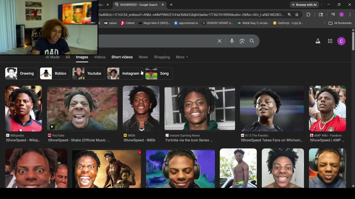The height and width of the screenshot is (199, 355).
Task: Filter images by Drawing chip
Action: 21,74
